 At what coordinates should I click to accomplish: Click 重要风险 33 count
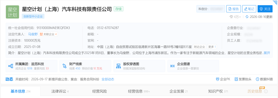click(x=41, y=69)
